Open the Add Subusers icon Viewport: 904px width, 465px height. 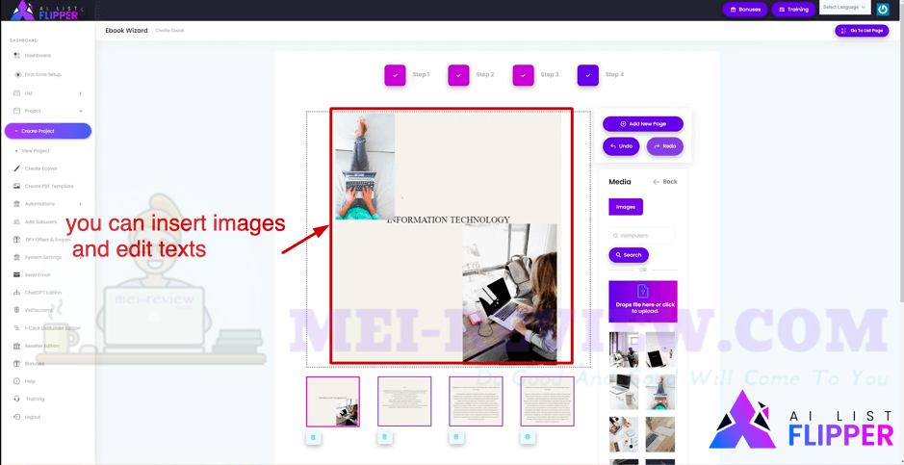(16, 221)
